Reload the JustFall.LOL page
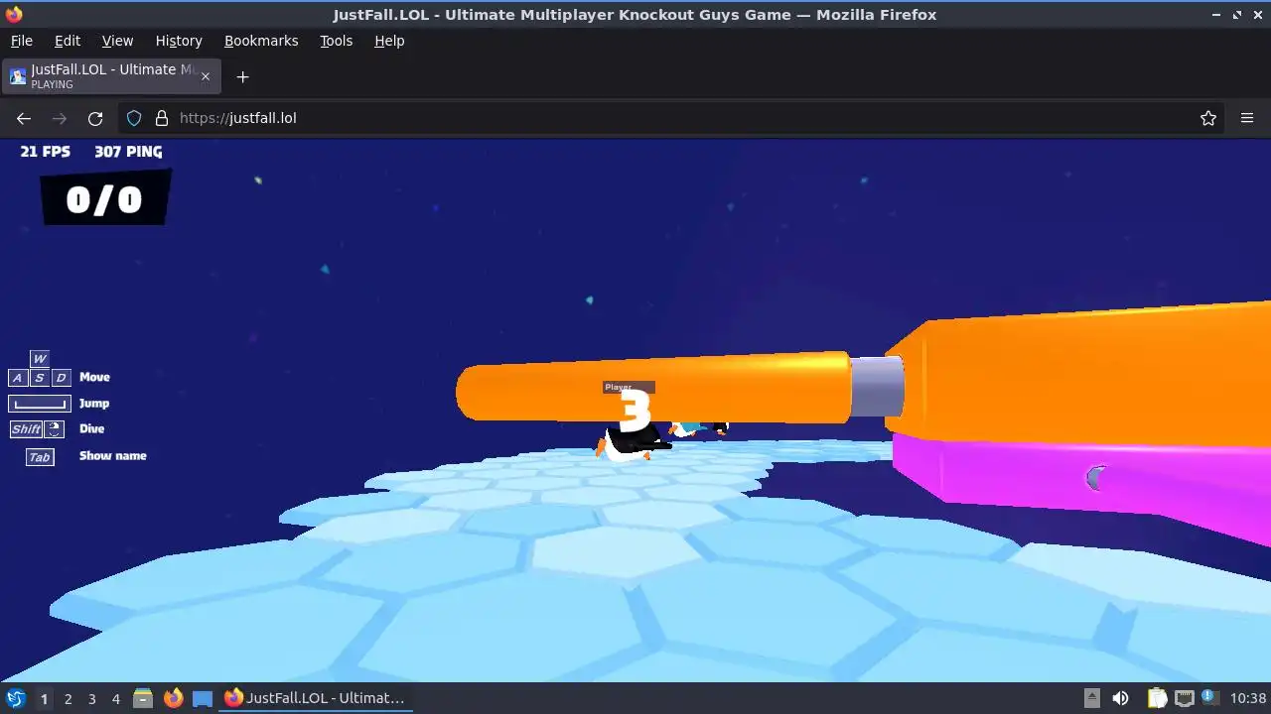The image size is (1271, 714). [95, 118]
